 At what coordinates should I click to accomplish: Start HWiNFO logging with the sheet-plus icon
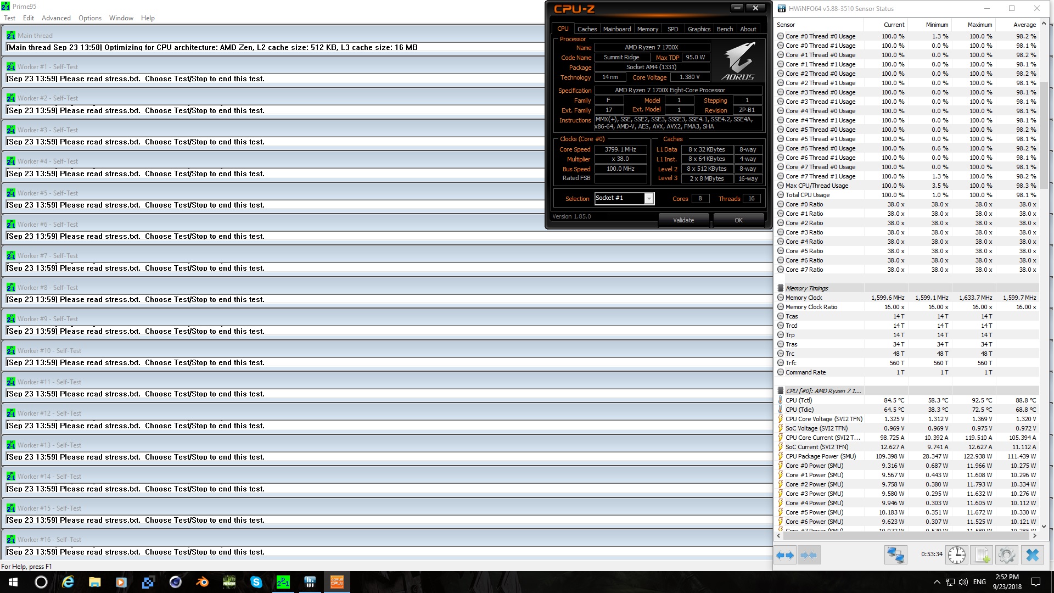coord(982,555)
